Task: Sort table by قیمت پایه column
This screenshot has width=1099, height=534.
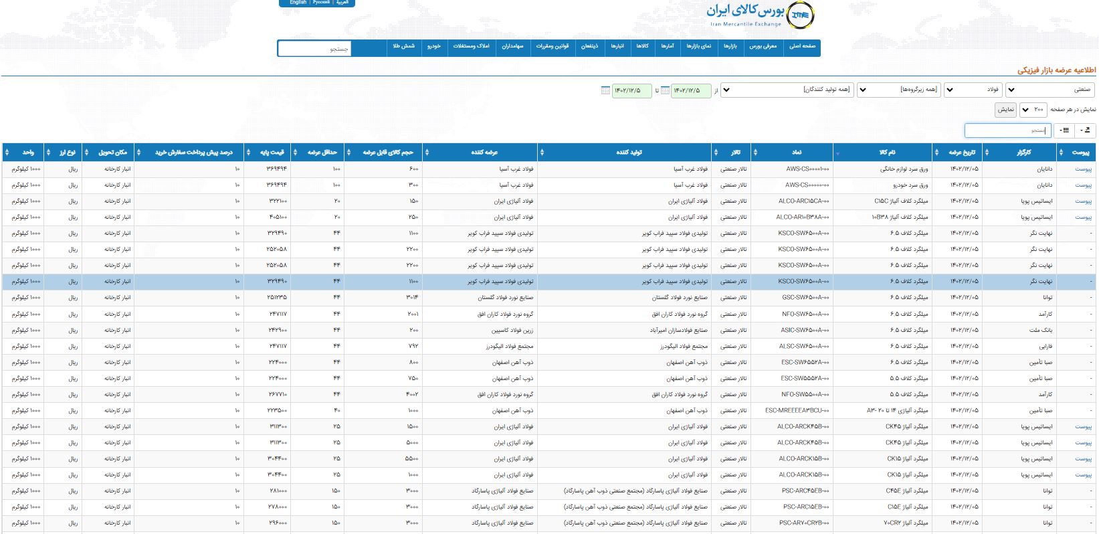Action: pyautogui.click(x=268, y=153)
